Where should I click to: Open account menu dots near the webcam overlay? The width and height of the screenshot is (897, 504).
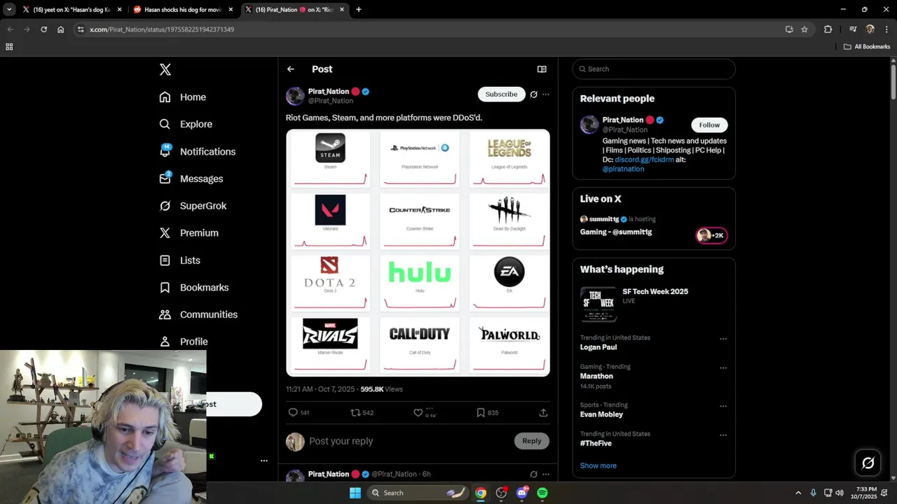(x=264, y=461)
